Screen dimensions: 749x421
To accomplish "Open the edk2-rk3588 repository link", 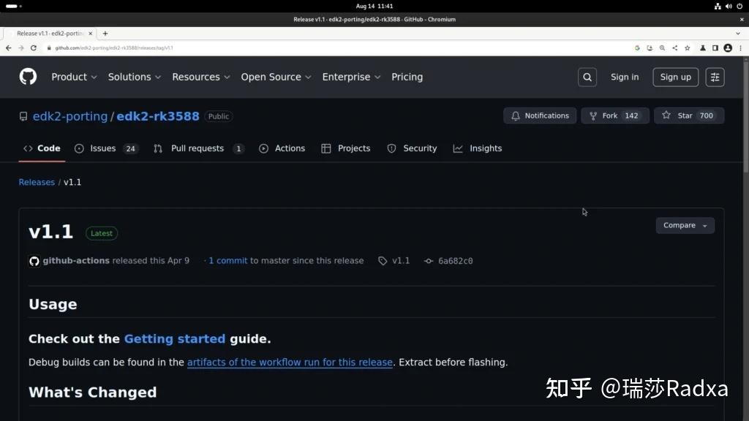I will point(158,116).
